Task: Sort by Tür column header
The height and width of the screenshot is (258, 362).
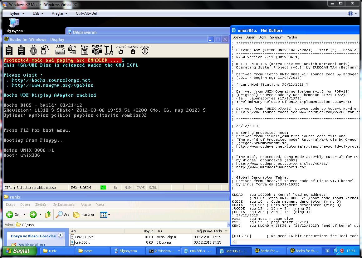Action: pos(174,231)
